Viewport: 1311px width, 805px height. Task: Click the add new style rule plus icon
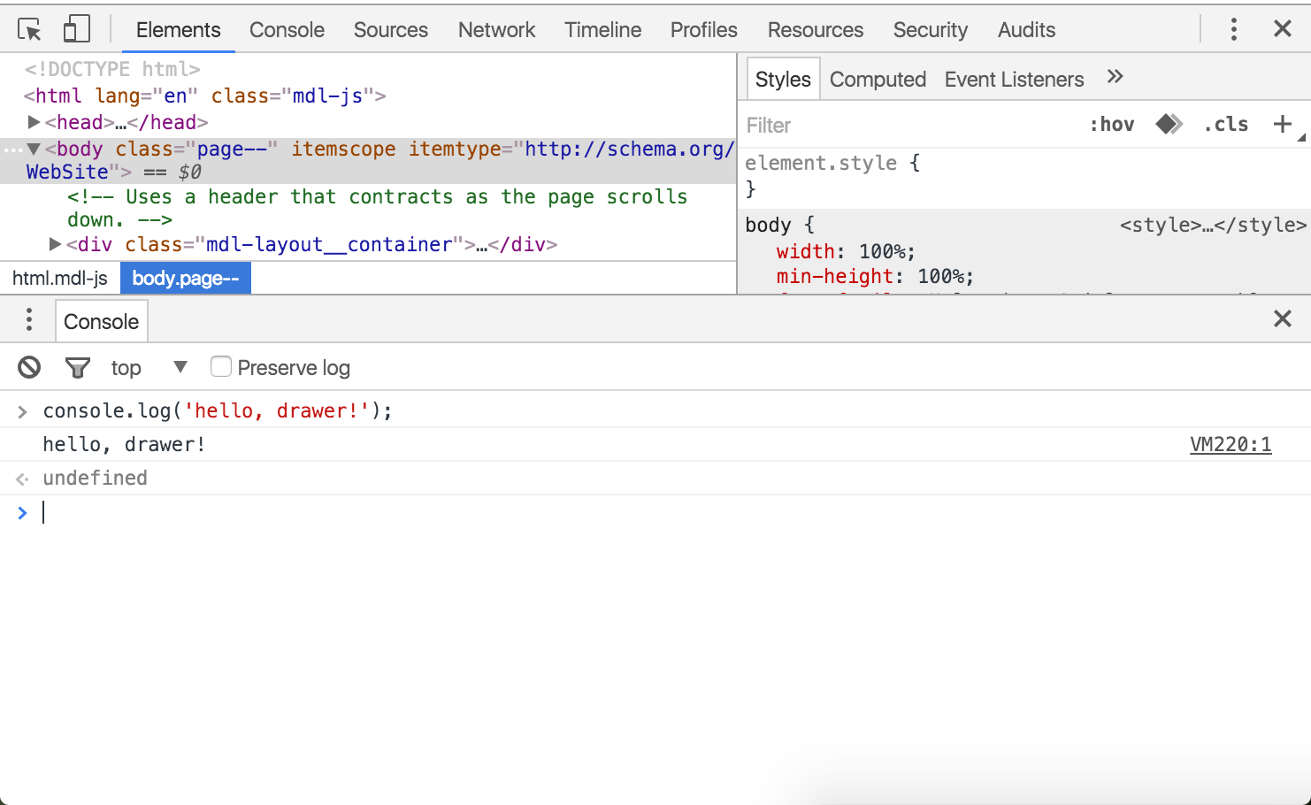pyautogui.click(x=1282, y=125)
